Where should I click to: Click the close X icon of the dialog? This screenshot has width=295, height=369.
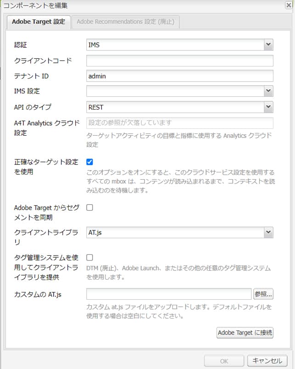pos(289,4)
